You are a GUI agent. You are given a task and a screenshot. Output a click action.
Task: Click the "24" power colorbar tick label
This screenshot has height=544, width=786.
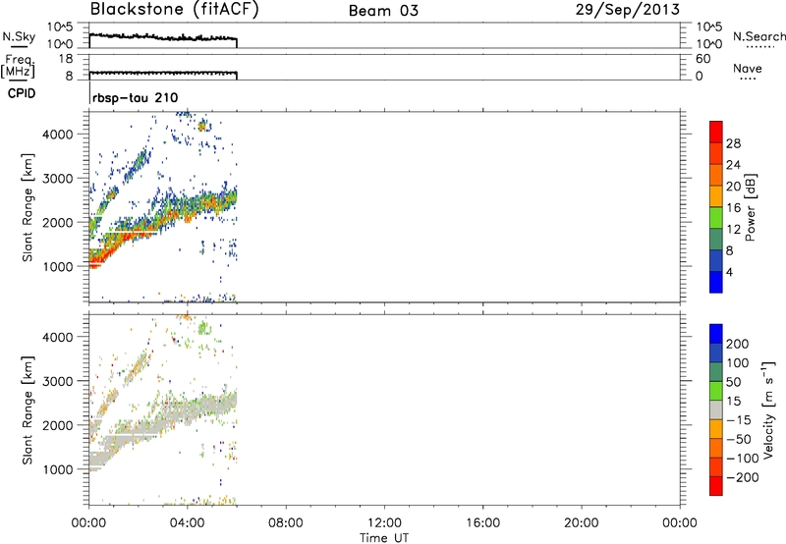click(733, 165)
